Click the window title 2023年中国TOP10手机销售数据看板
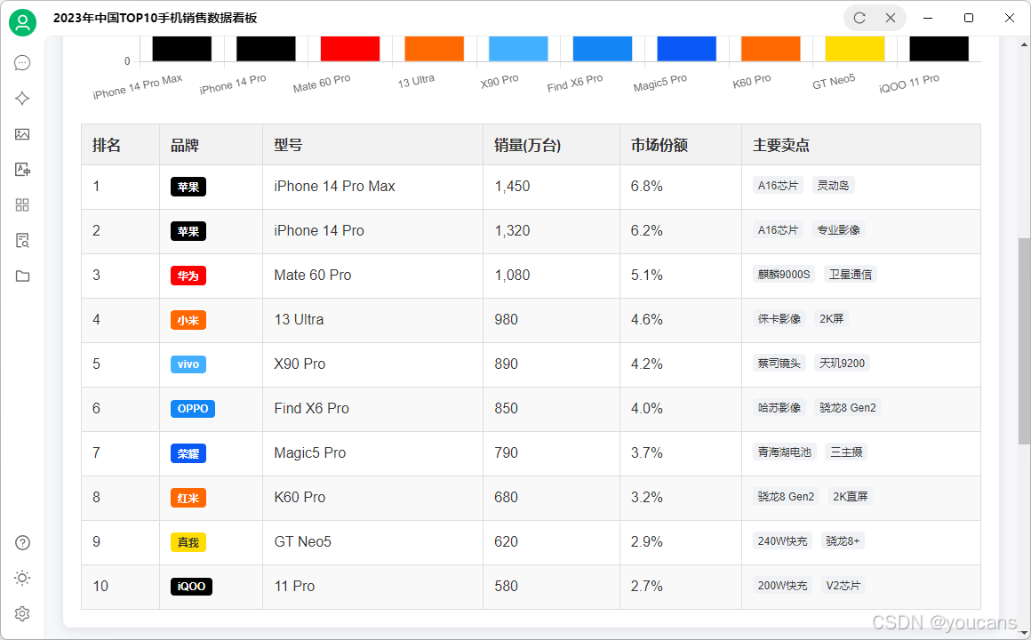This screenshot has width=1031, height=640. tap(156, 18)
